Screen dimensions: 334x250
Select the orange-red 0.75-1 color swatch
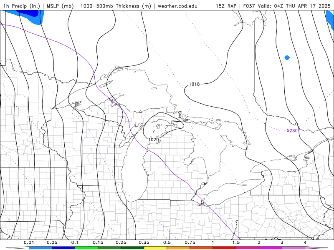202,248
